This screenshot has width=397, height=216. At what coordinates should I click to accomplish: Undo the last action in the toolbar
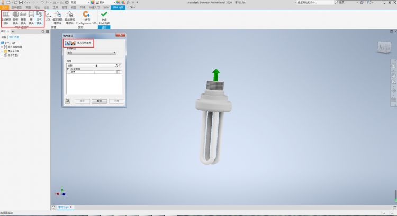[26, 2]
